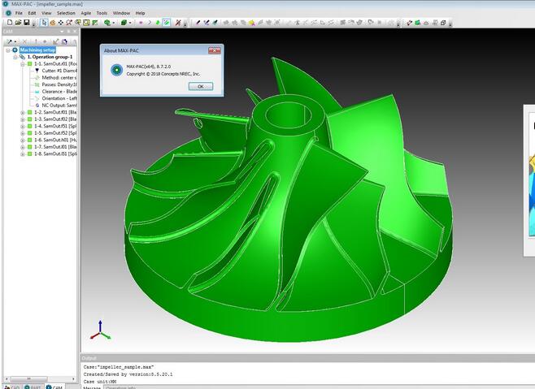535x389 pixels.
Task: Click the Open folder toolbar icon
Action: [x=18, y=23]
